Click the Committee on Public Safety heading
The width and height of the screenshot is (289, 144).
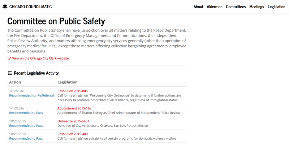[x=56, y=21]
